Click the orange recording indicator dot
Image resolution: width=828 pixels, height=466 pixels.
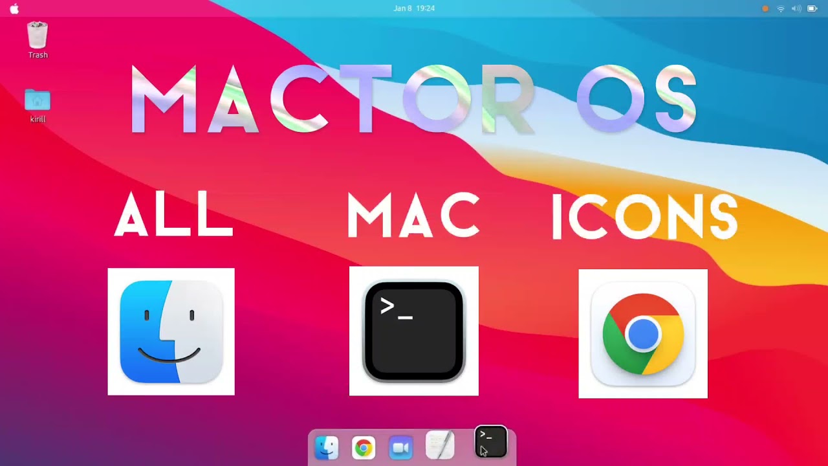click(x=765, y=8)
